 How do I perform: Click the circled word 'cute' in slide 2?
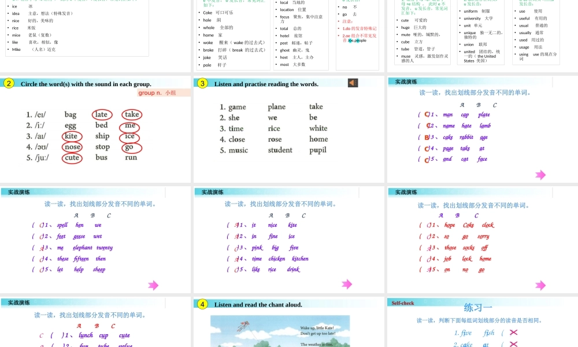[72, 158]
